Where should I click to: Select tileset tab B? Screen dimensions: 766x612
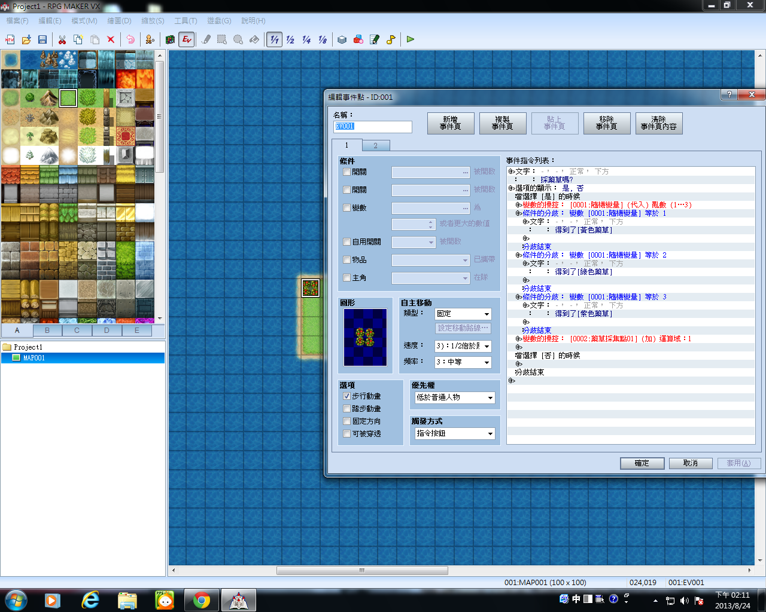point(47,330)
